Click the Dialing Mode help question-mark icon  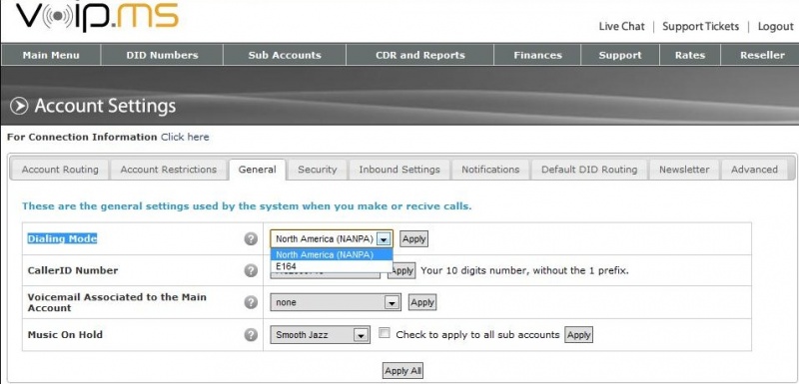[x=251, y=238]
